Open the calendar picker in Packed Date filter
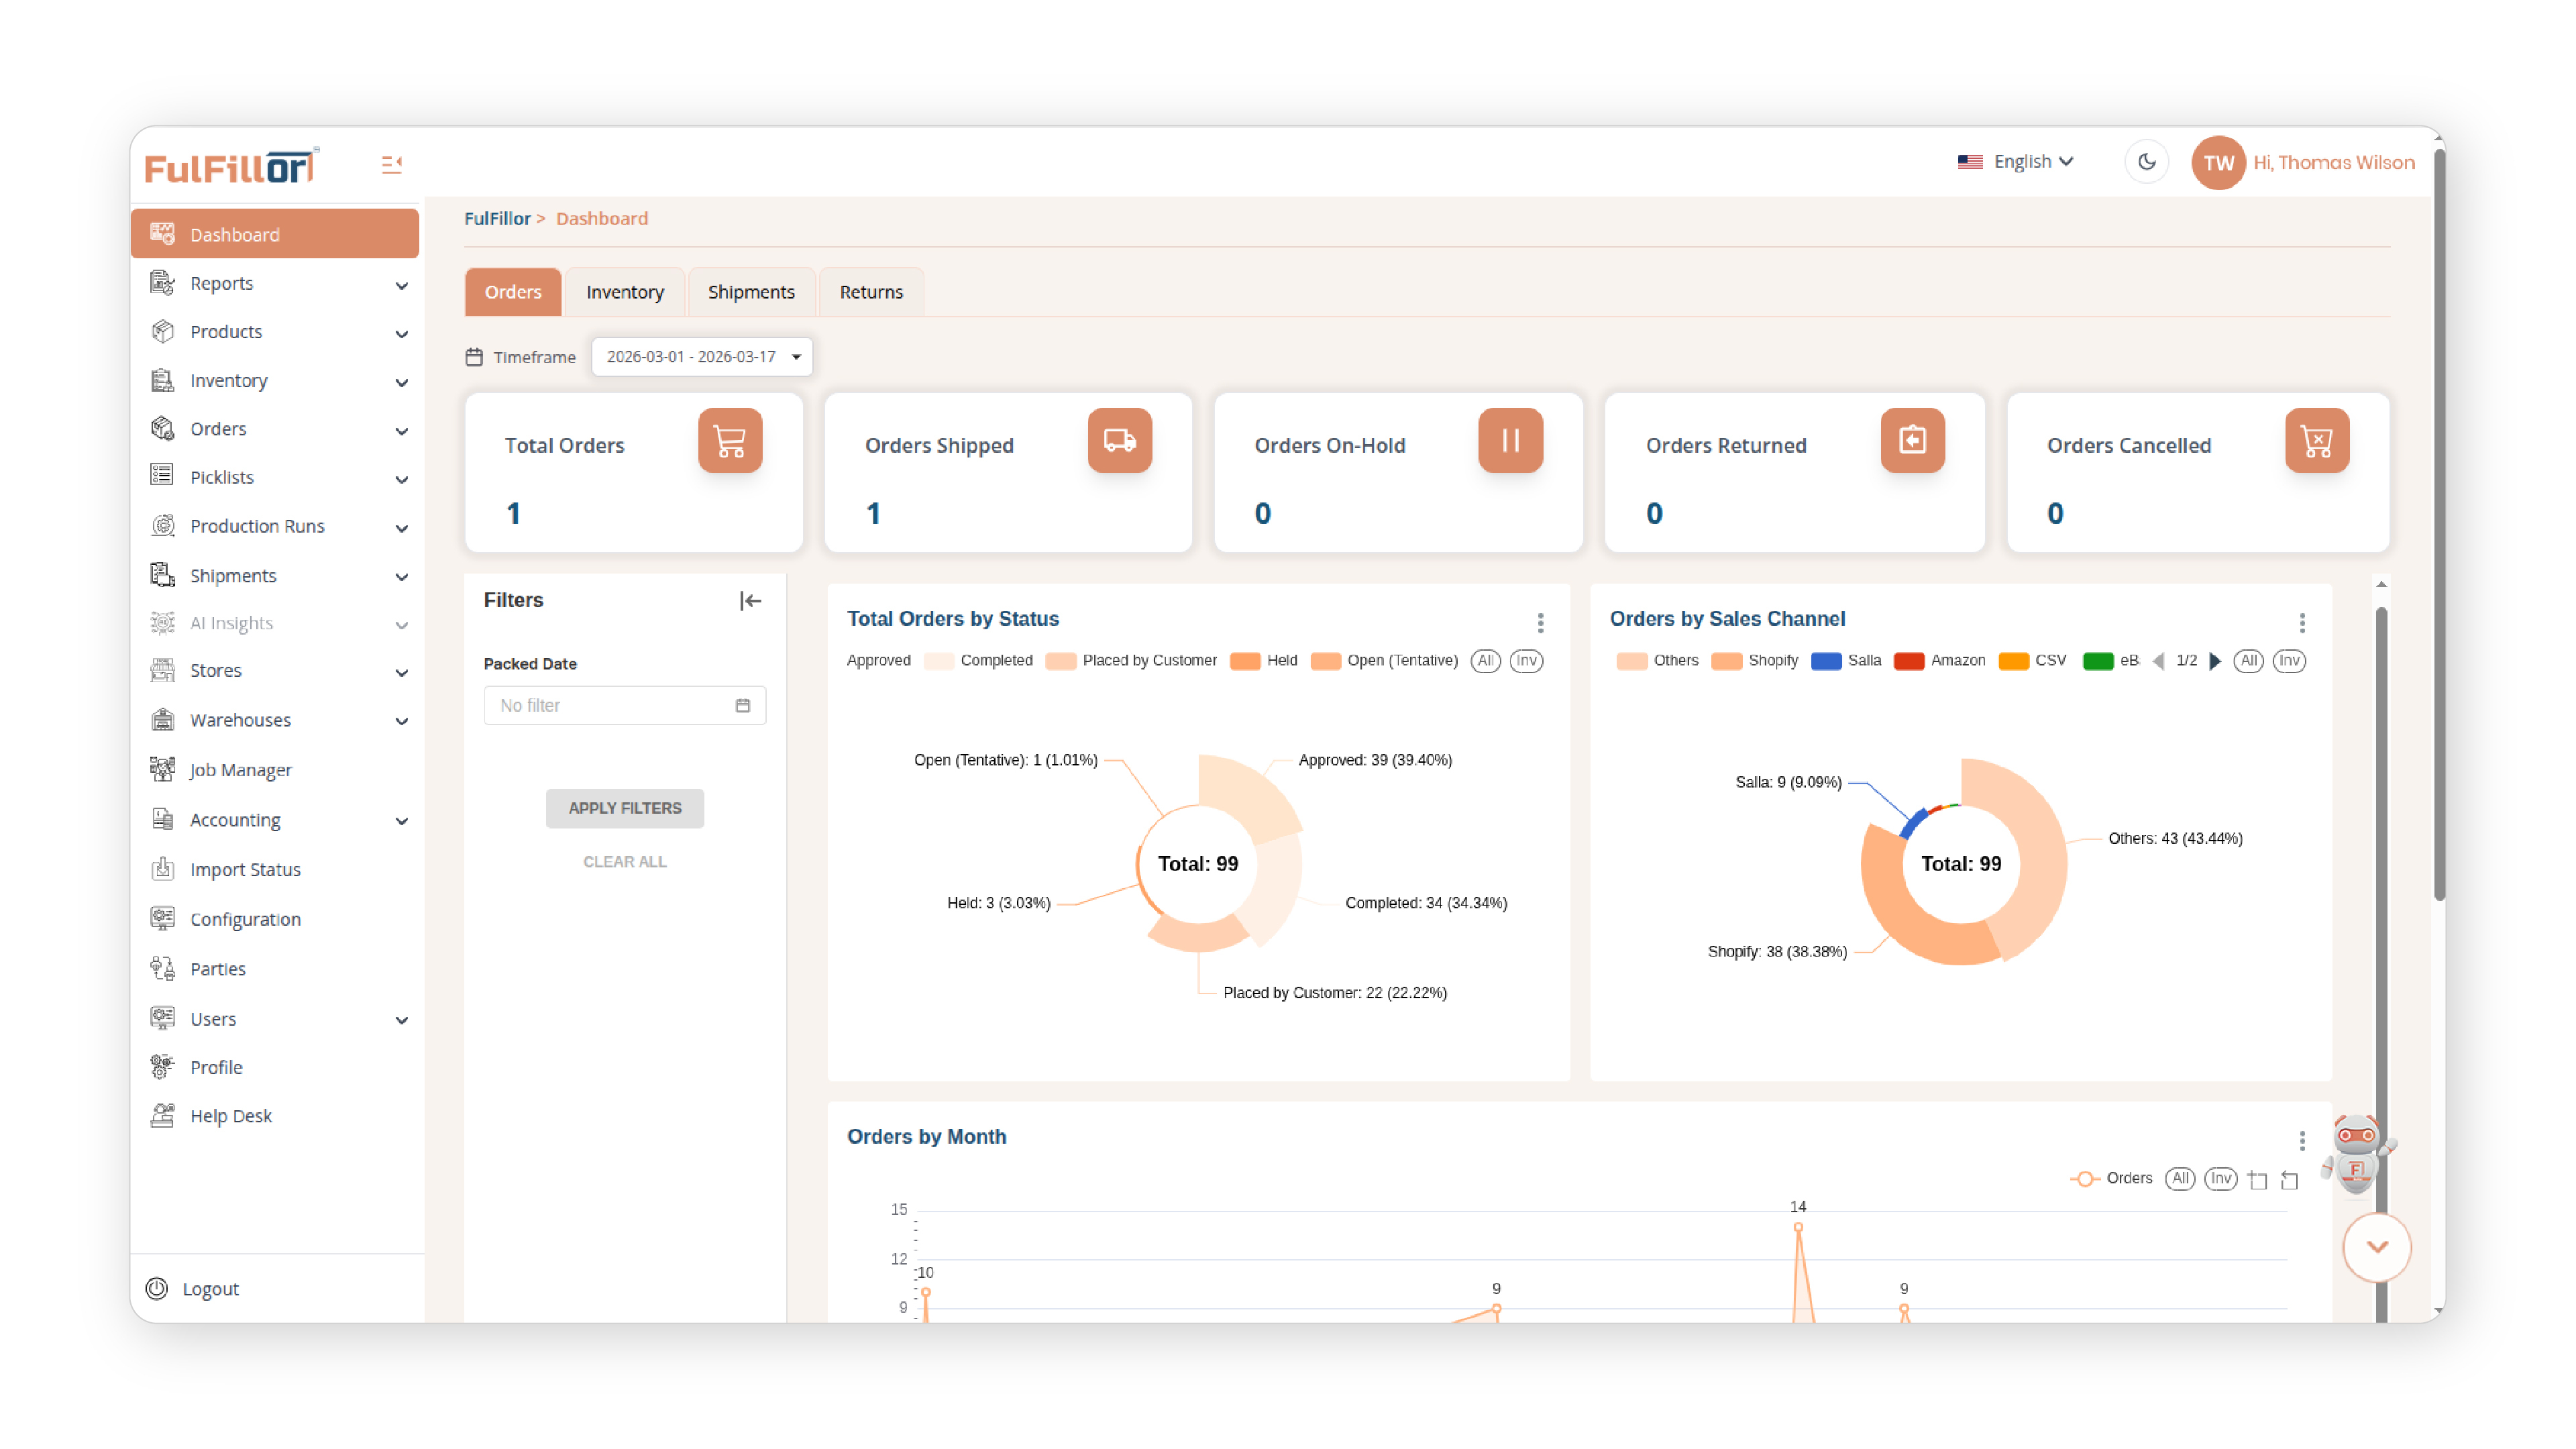The image size is (2576, 1449). (742, 705)
